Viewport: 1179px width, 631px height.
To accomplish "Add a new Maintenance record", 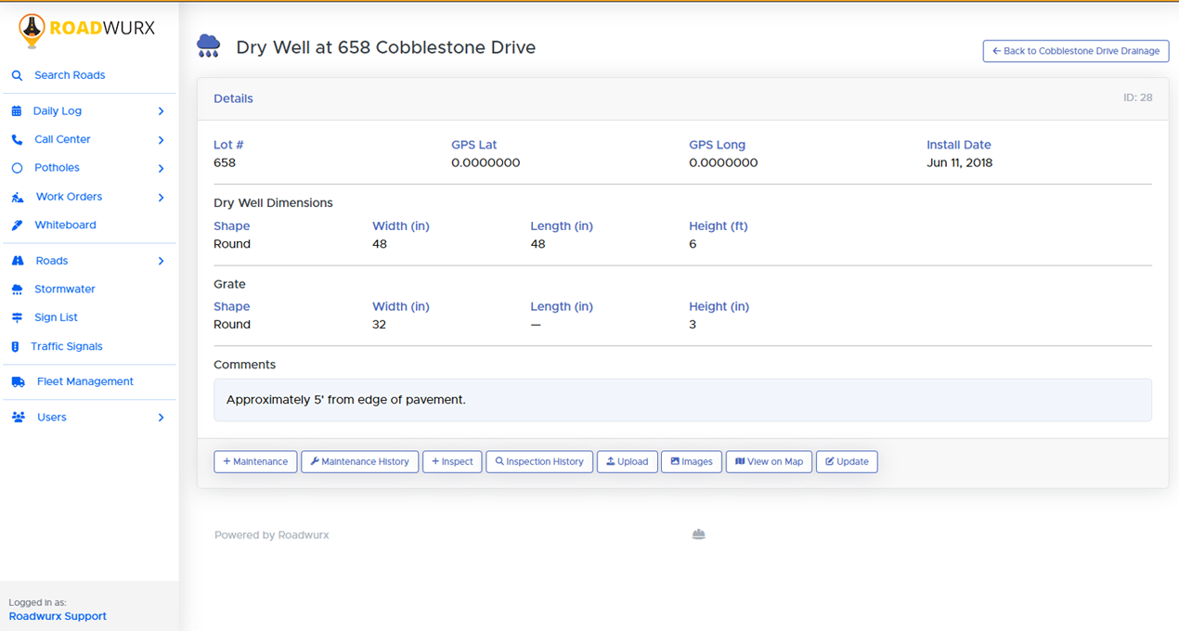I will click(x=255, y=461).
